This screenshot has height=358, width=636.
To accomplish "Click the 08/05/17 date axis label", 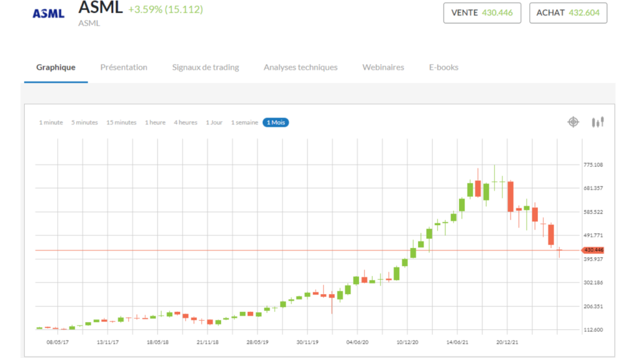I will 58,342.
